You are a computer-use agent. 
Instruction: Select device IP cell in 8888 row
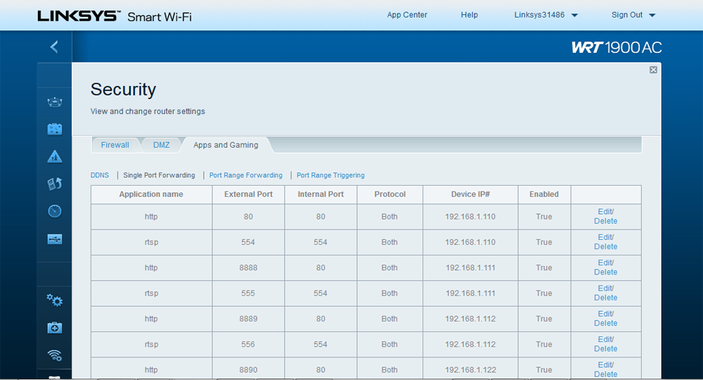pyautogui.click(x=470, y=268)
